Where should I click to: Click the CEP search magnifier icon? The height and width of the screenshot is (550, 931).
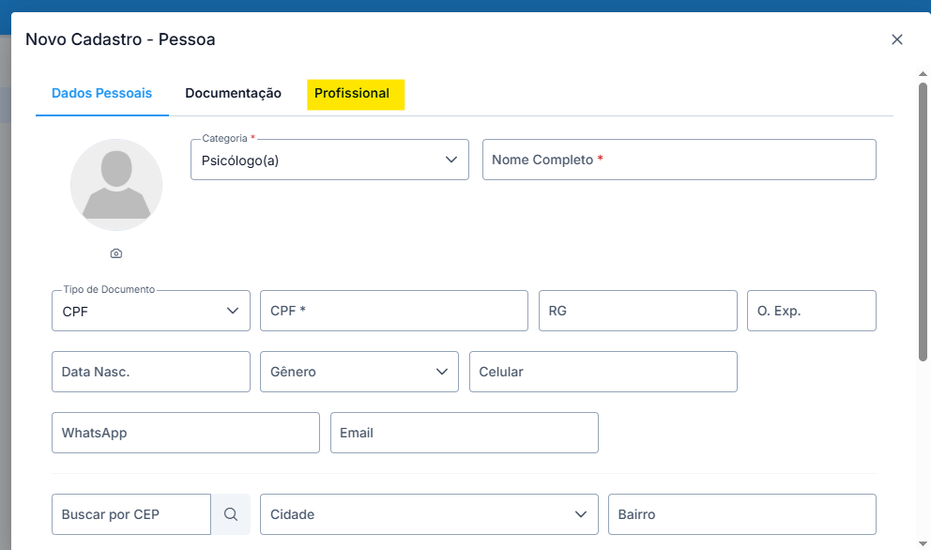pos(231,514)
